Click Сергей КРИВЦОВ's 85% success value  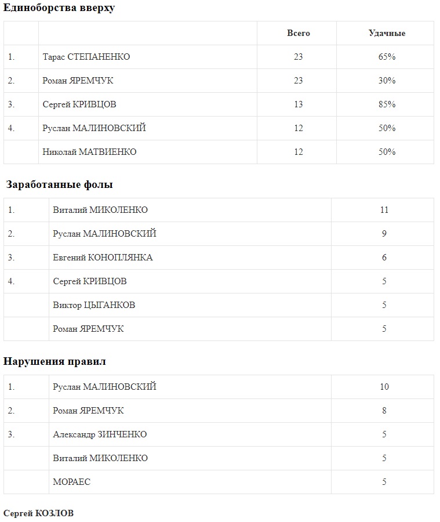(387, 104)
